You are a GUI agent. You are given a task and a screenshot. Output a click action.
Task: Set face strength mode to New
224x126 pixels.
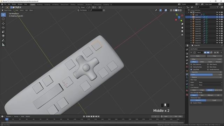coord(202,95)
